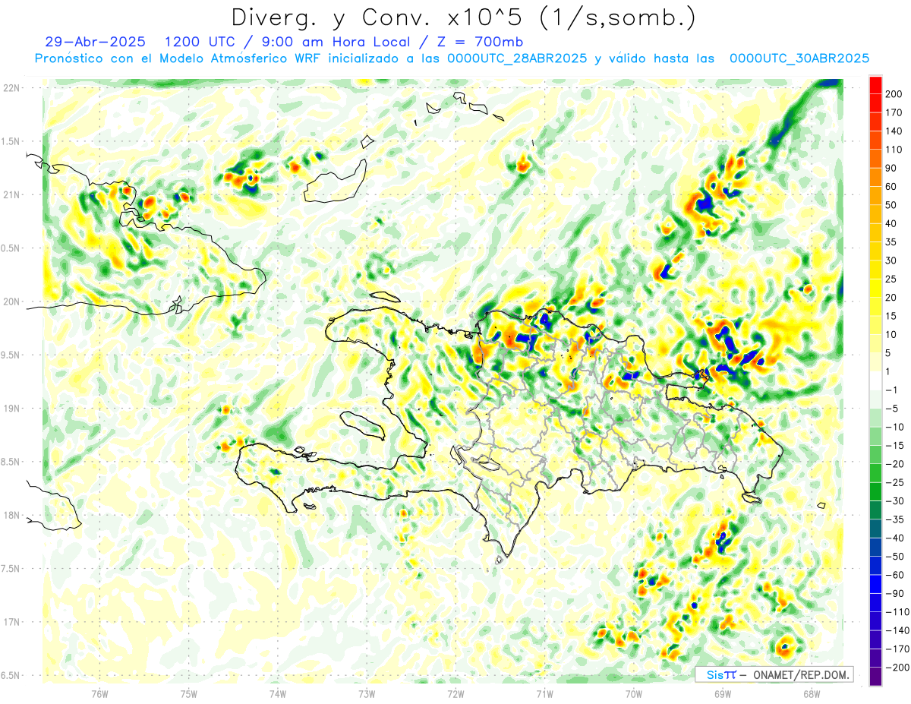Click the dark purple bottom segment of color scale
911x704 pixels.
click(875, 677)
